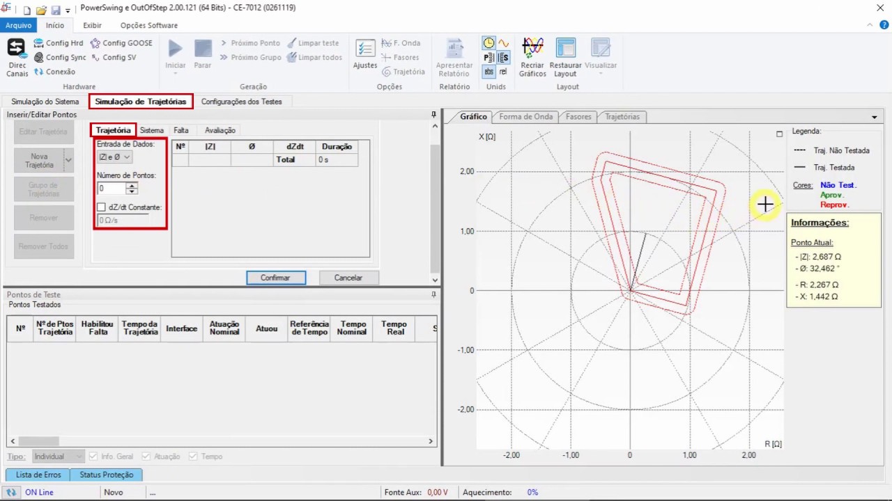Toggle the rel units button
The width and height of the screenshot is (892, 501).
pyautogui.click(x=503, y=72)
